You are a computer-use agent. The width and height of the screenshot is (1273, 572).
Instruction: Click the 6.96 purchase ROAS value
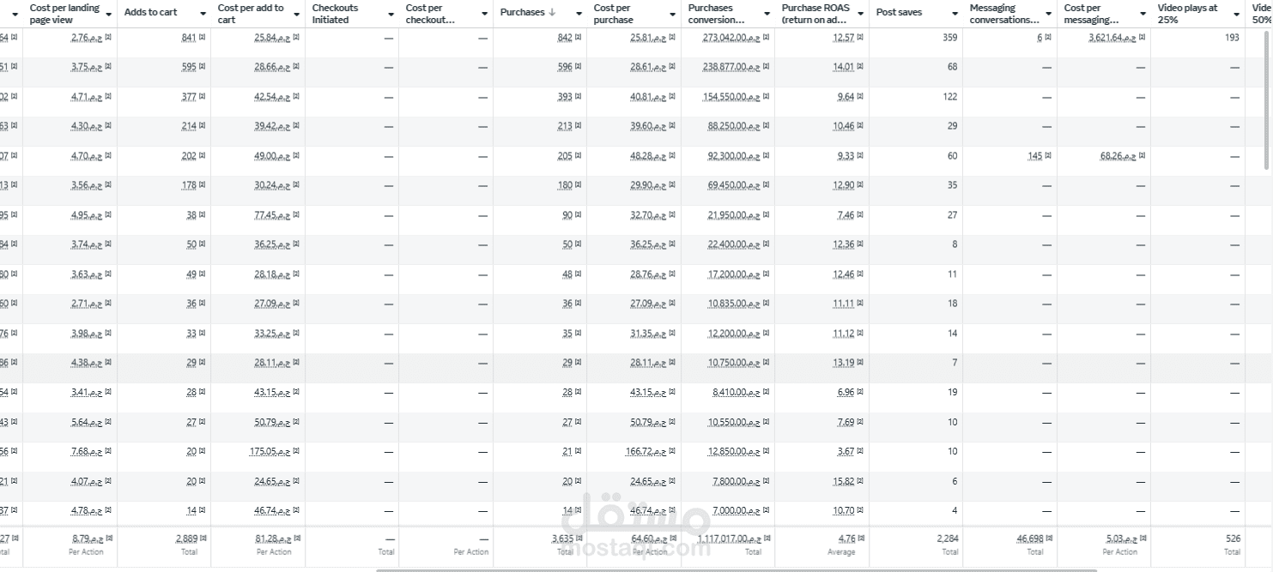click(x=846, y=393)
